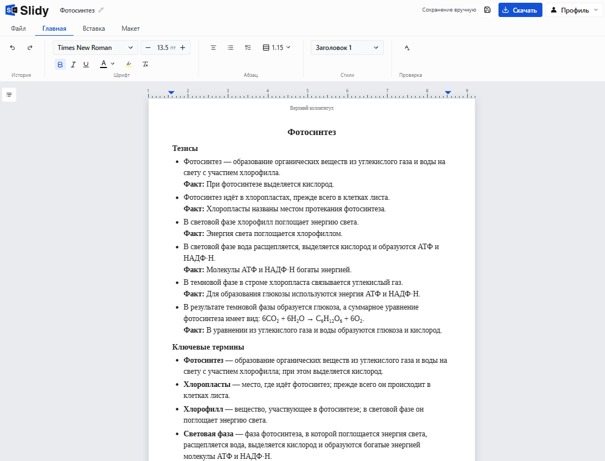Open the Макет tab

tap(131, 29)
